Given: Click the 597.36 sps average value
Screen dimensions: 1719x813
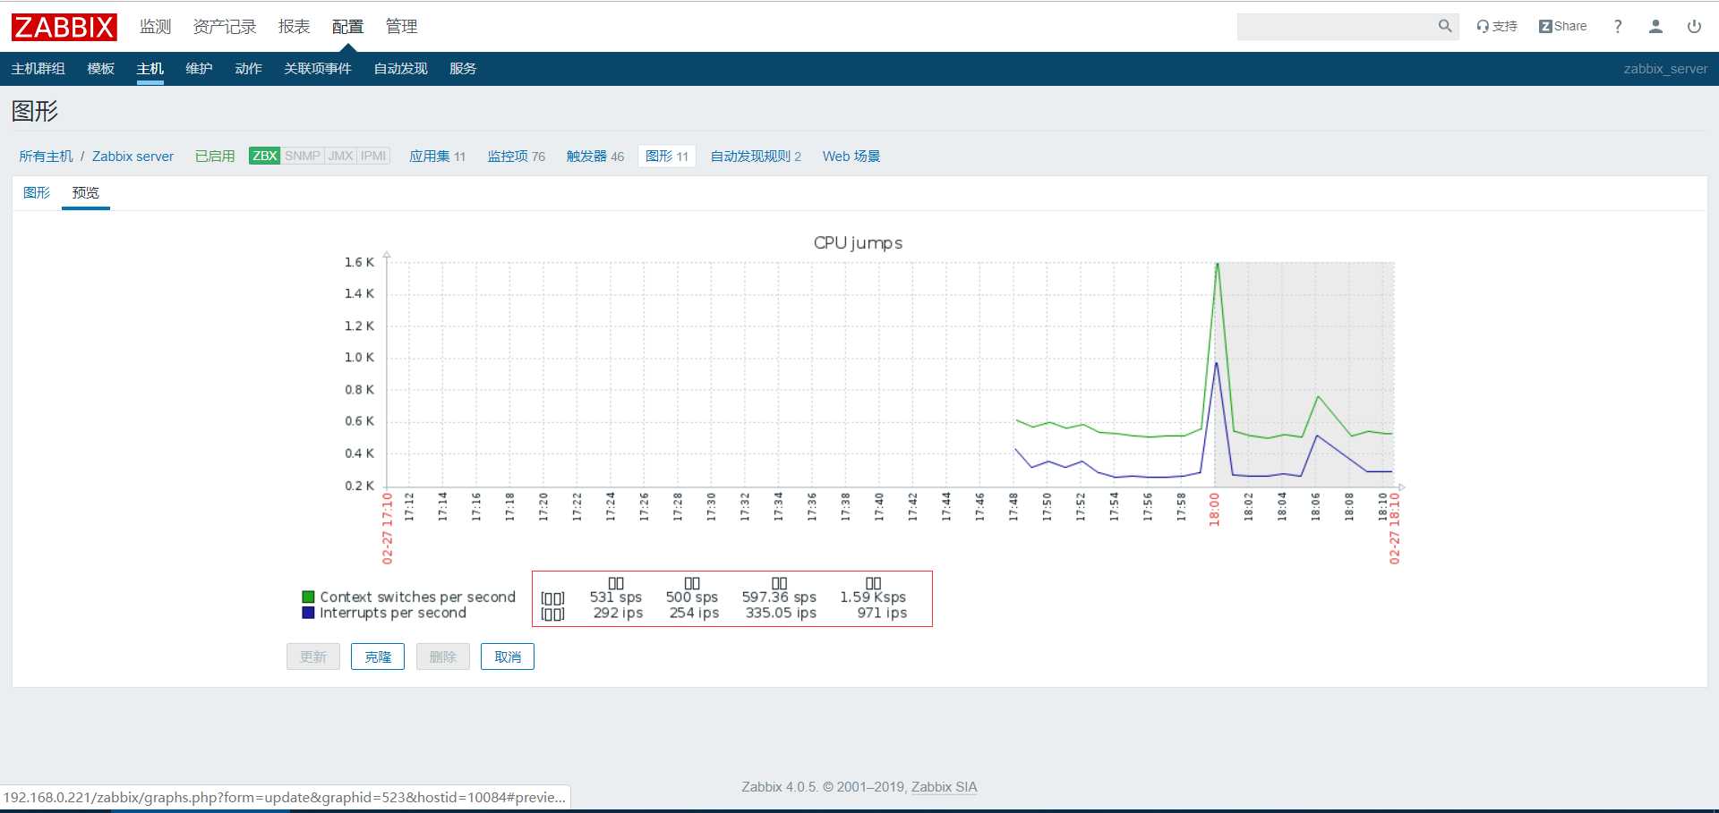Looking at the screenshot, I should coord(779,597).
